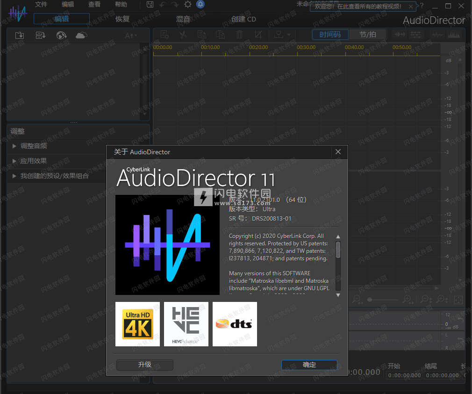Click the 结尾 end time field

443,375
